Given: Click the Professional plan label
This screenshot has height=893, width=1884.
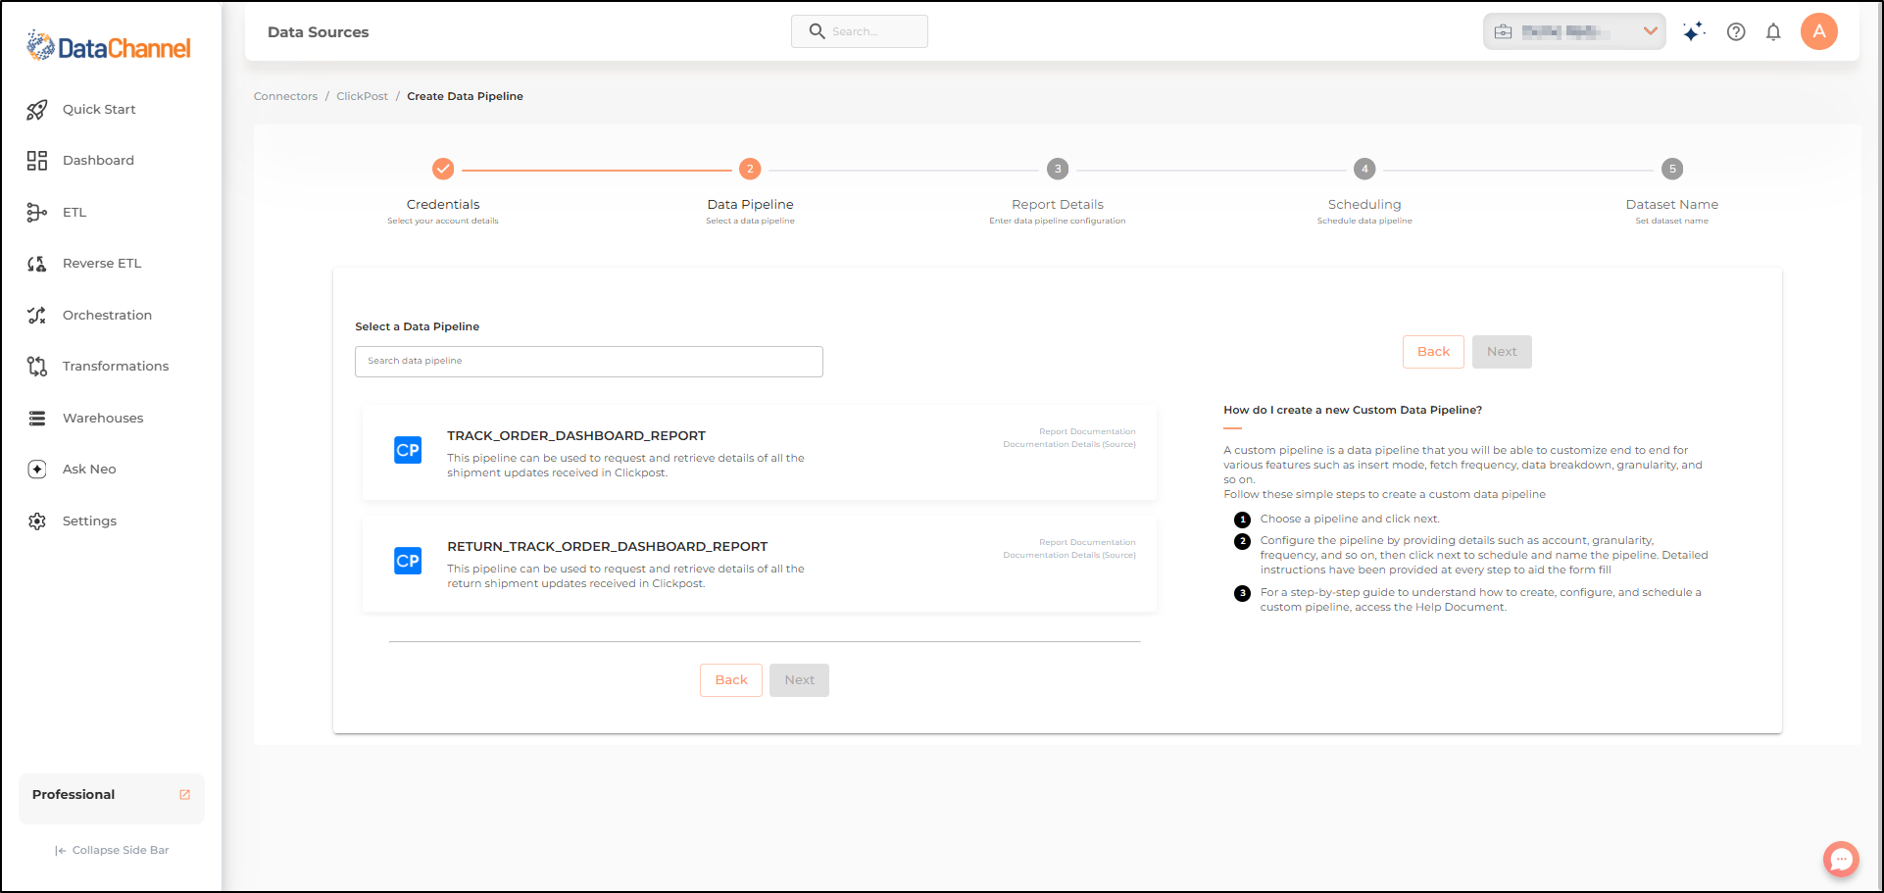Looking at the screenshot, I should point(74,795).
